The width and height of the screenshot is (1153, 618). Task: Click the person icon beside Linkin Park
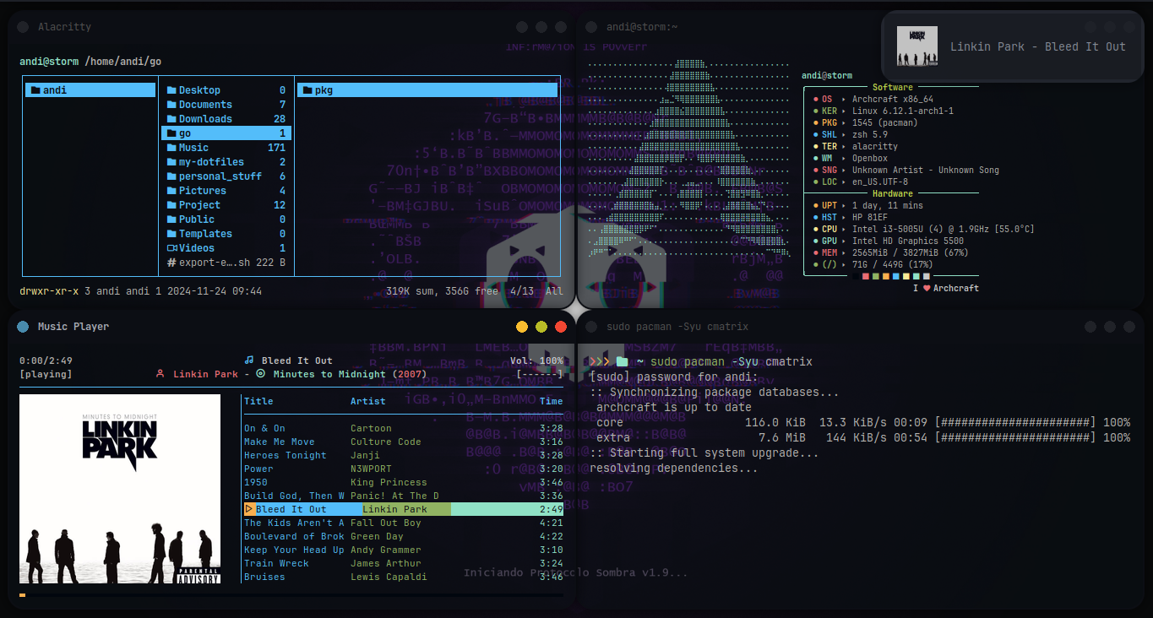[160, 374]
